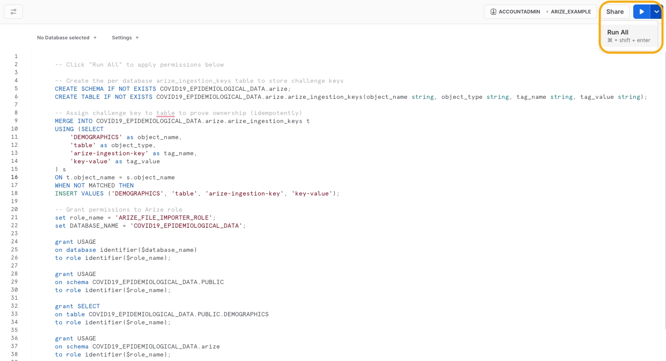The image size is (666, 361).
Task: Open the filter sliders icon button
Action: [x=13, y=12]
